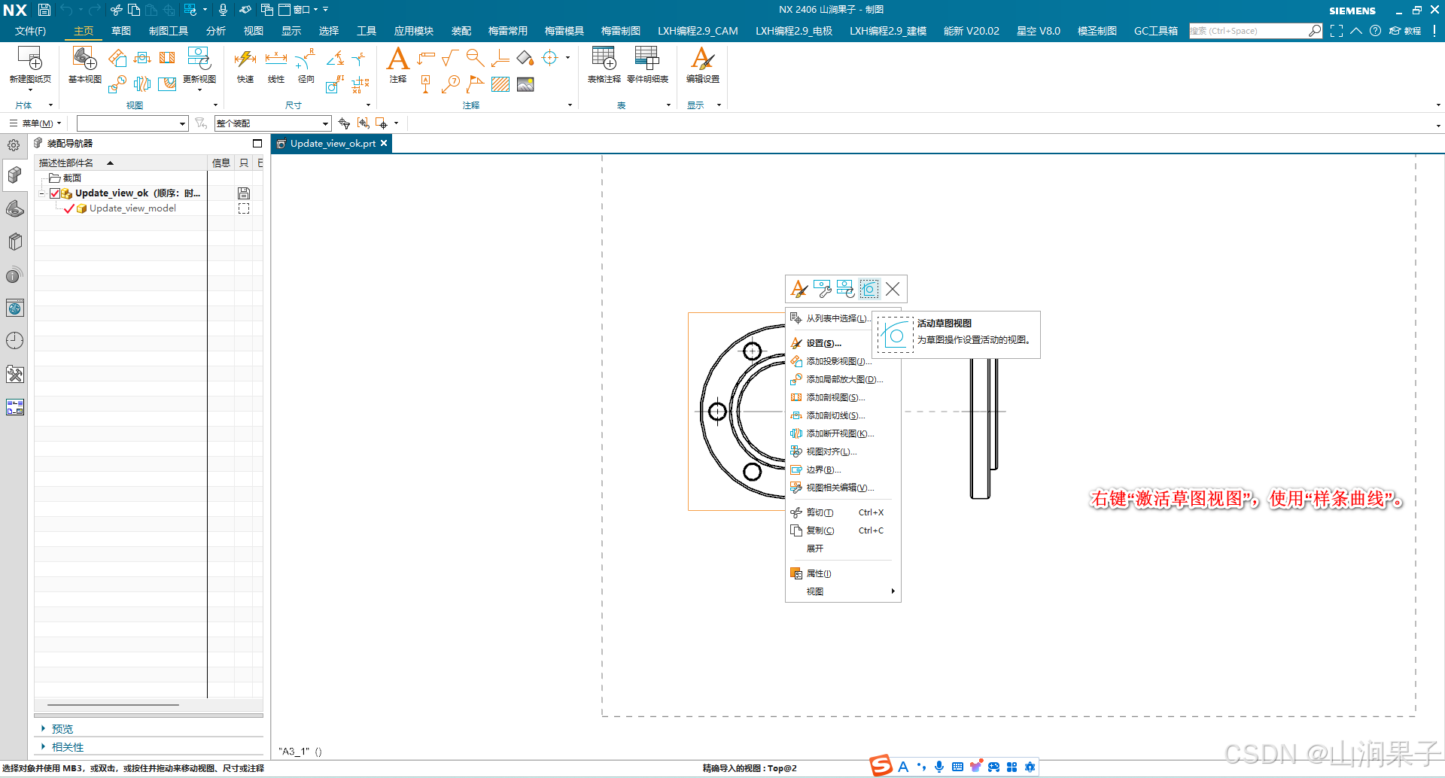Click the balloon identification symbol tool
This screenshot has height=778, width=1445.
pos(450,84)
